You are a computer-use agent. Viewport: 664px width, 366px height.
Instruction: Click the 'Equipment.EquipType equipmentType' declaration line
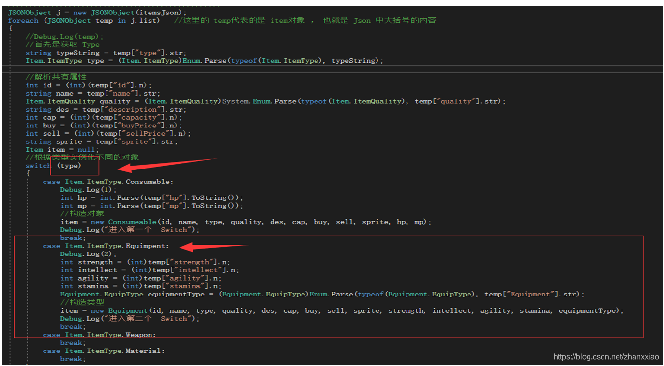tap(322, 295)
